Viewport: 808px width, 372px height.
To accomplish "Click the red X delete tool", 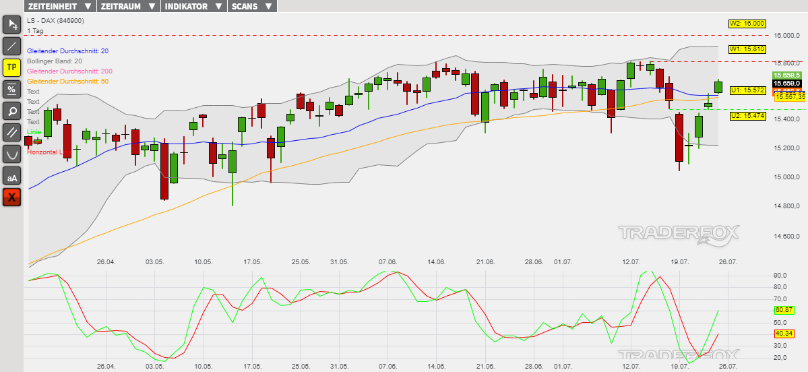I will click(x=12, y=197).
